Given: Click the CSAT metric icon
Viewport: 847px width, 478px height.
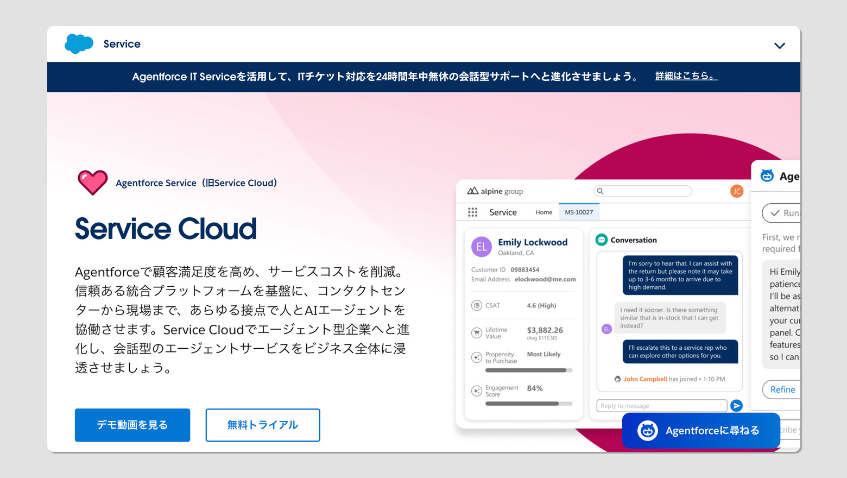Looking at the screenshot, I should point(477,306).
